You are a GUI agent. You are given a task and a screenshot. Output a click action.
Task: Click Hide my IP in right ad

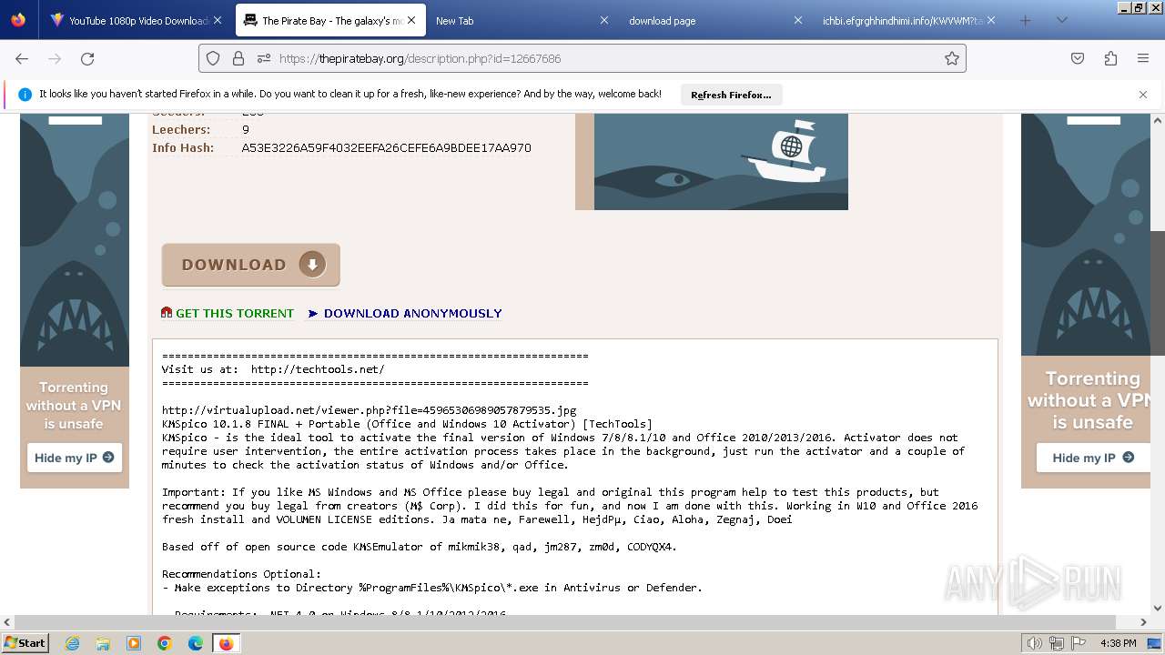1093,458
